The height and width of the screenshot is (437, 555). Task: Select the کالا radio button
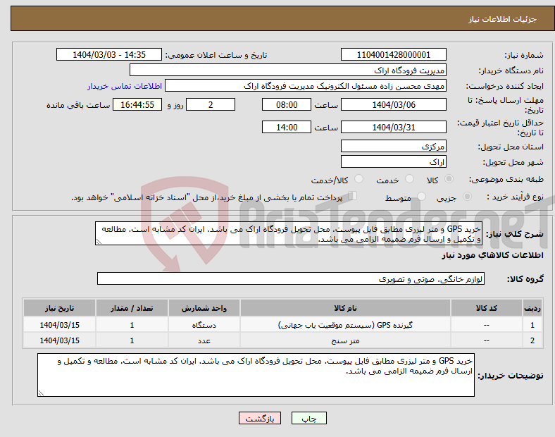coord(449,179)
